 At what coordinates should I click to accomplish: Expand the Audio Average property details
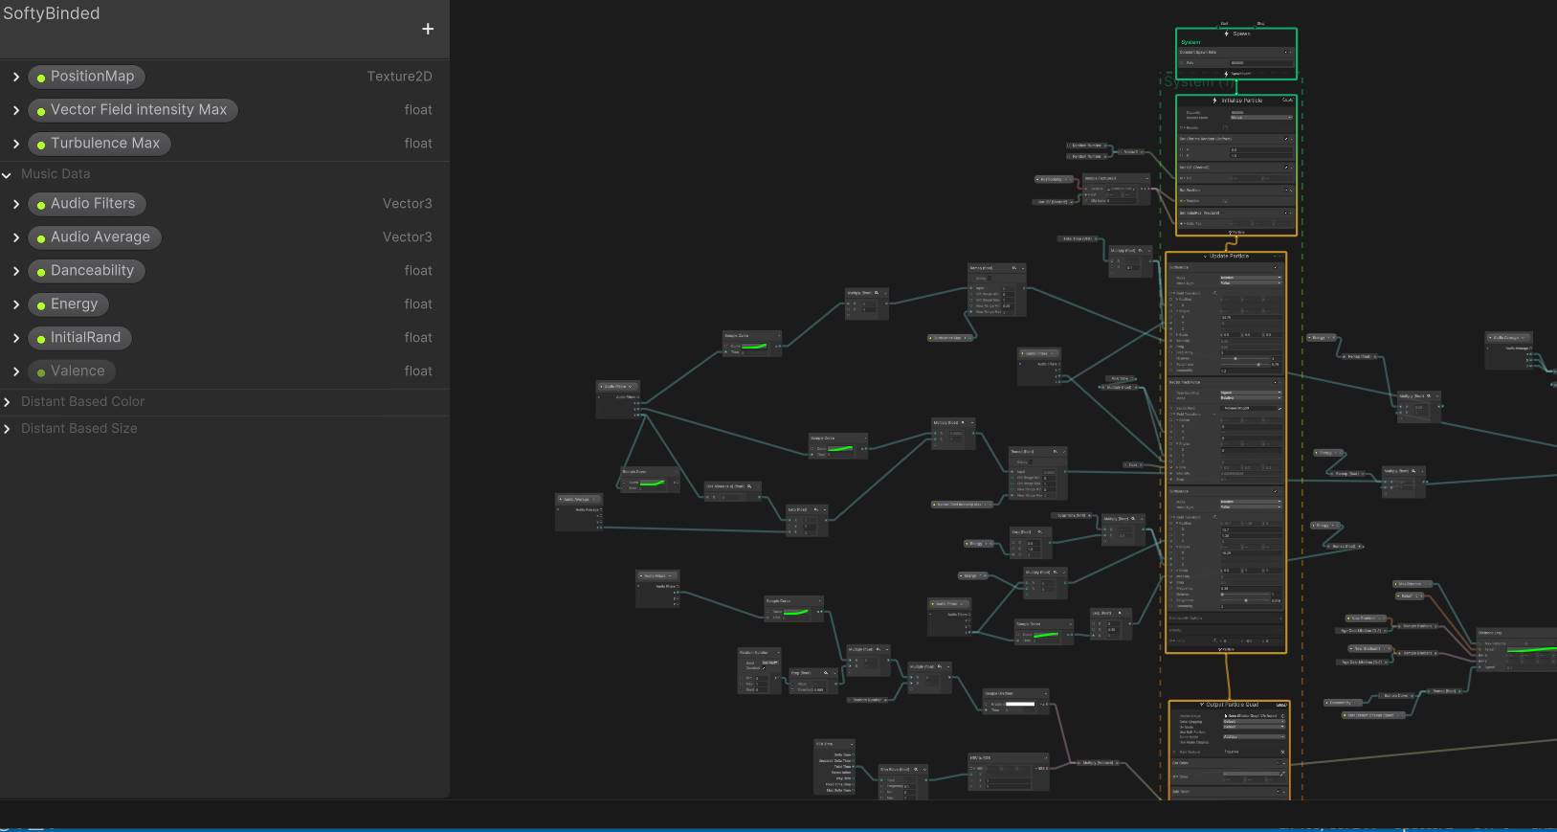coord(16,237)
